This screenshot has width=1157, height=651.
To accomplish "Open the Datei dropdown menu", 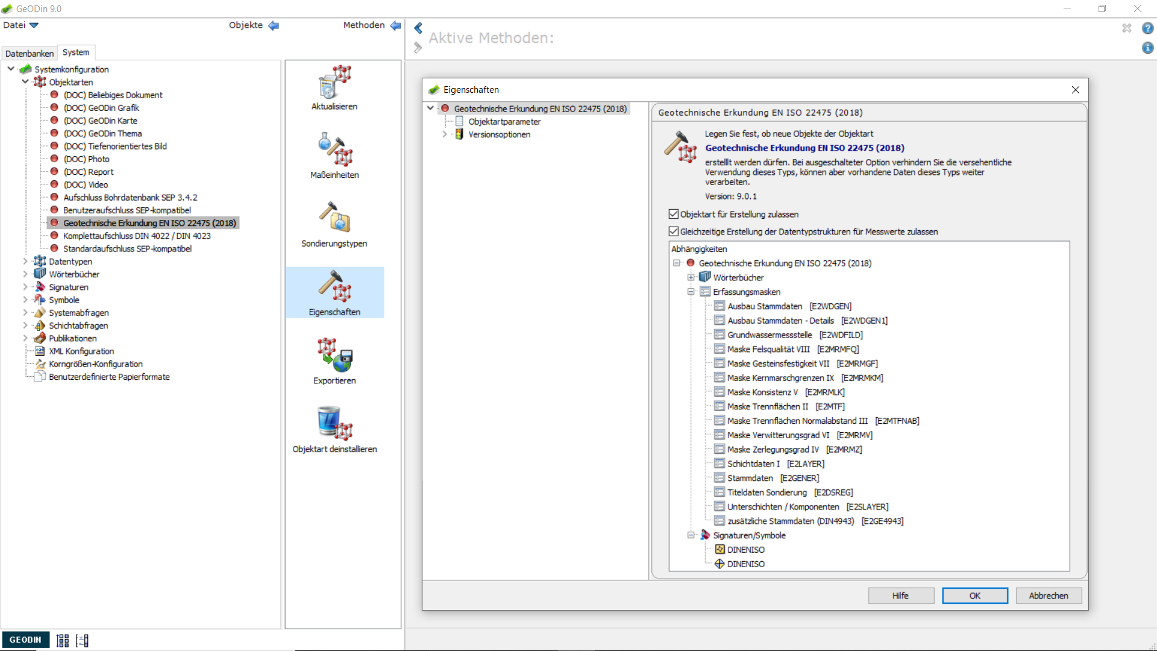I will [21, 25].
